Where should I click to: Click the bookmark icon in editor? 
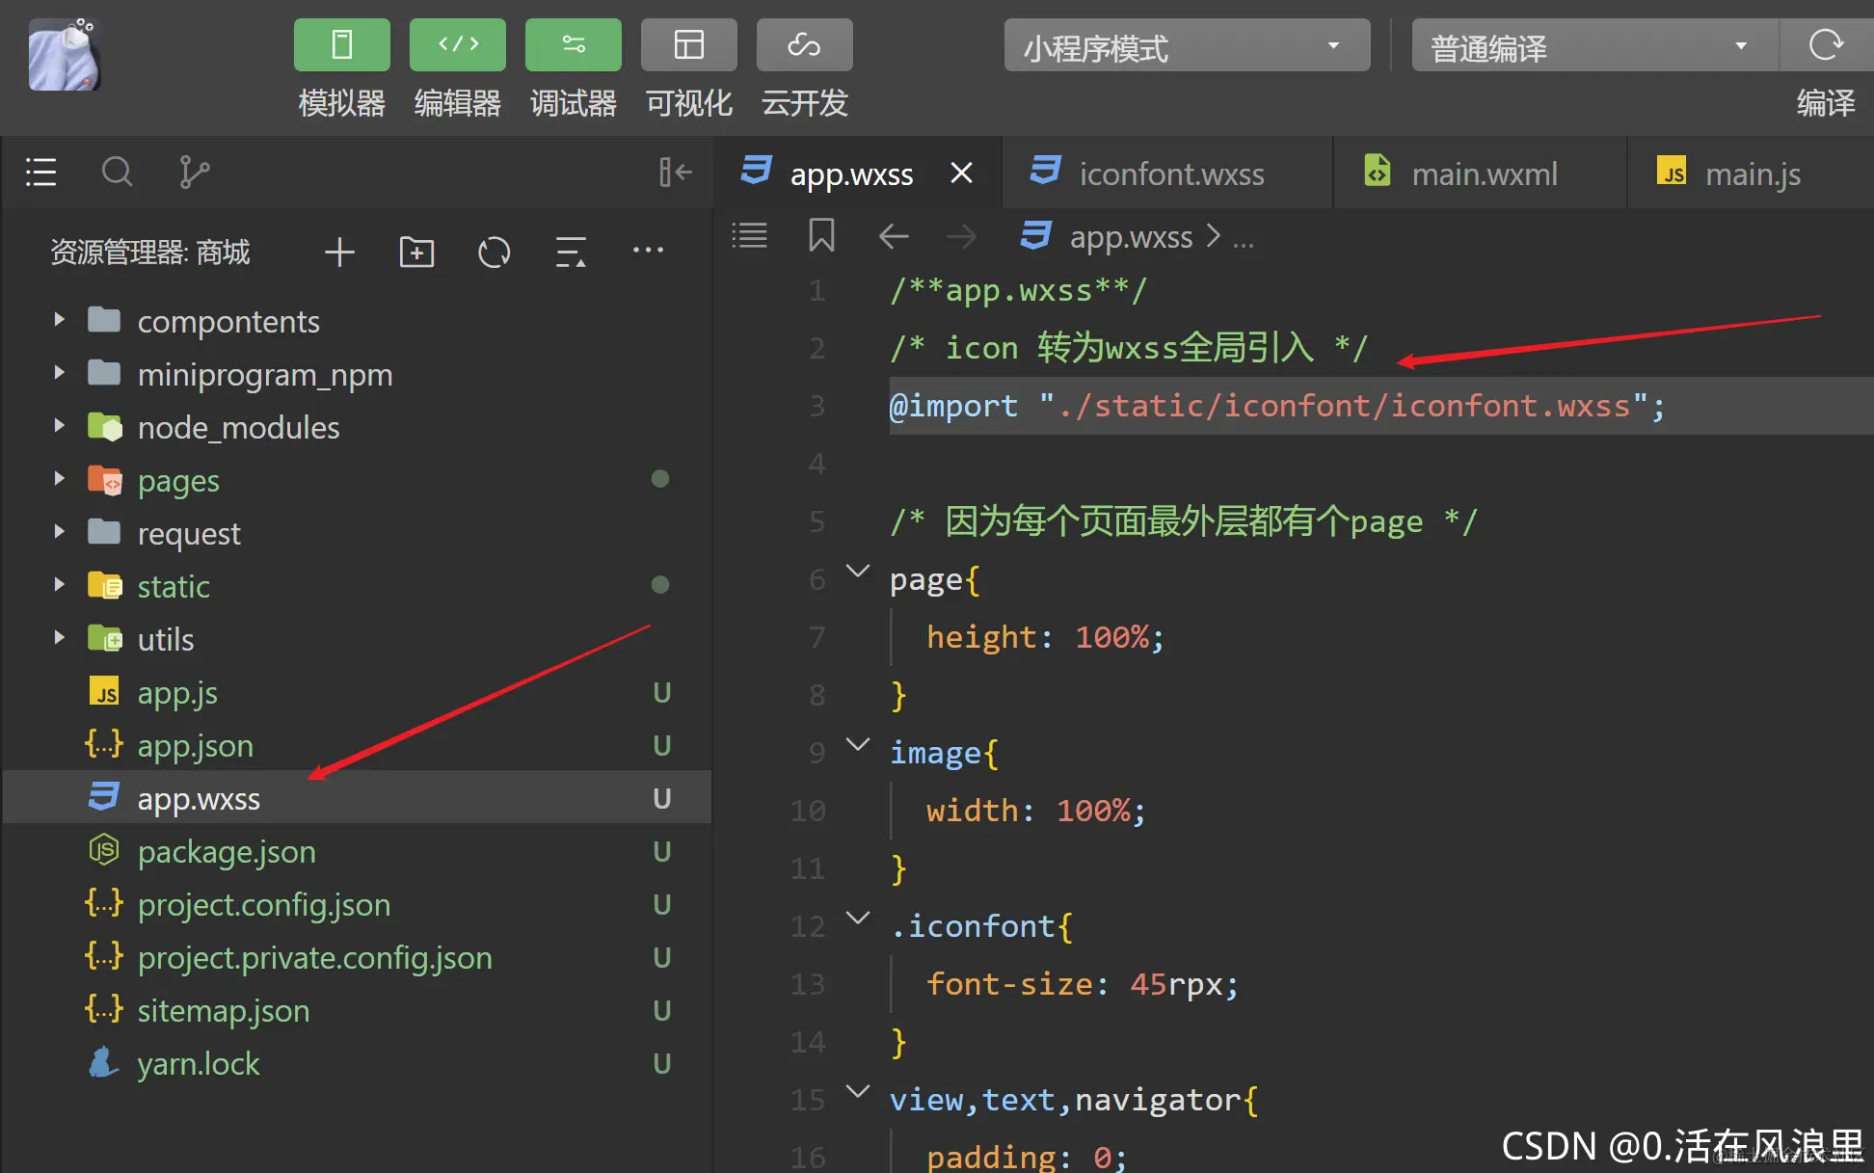coord(821,235)
